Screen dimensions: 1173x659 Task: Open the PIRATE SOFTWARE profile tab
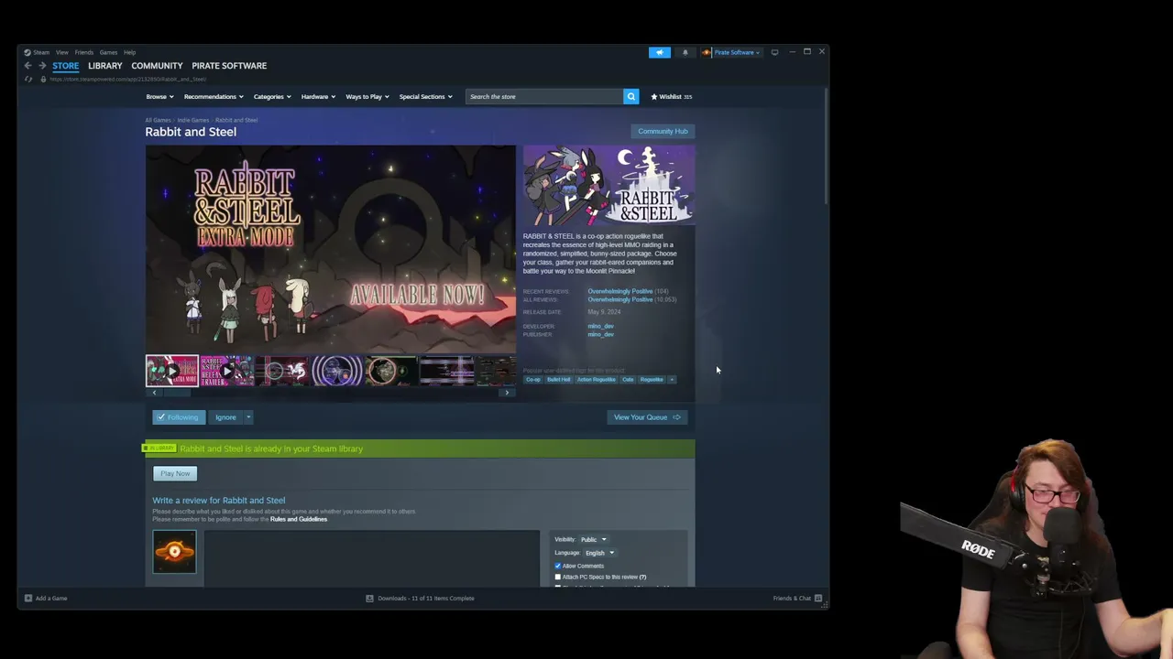pyautogui.click(x=229, y=66)
